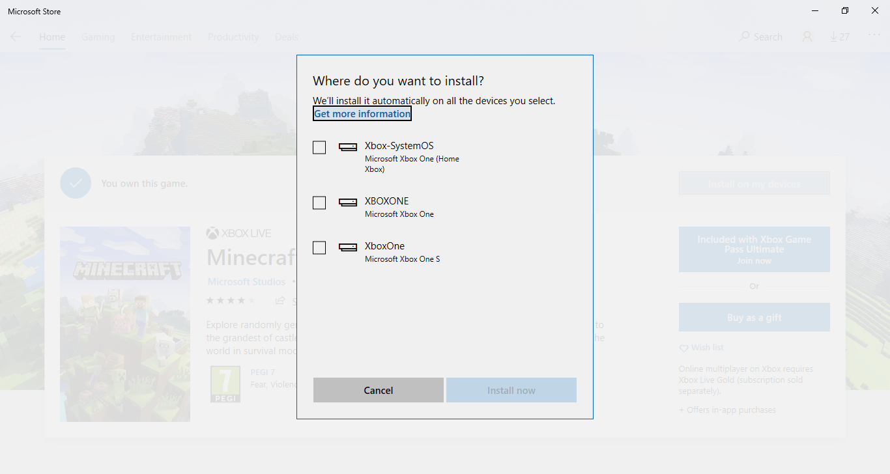890x474 pixels.
Task: Open Downloads and updates (27)
Action: point(840,37)
